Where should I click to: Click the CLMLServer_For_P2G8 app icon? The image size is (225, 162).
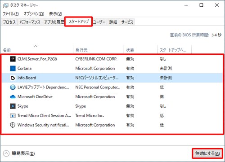tap(13, 59)
